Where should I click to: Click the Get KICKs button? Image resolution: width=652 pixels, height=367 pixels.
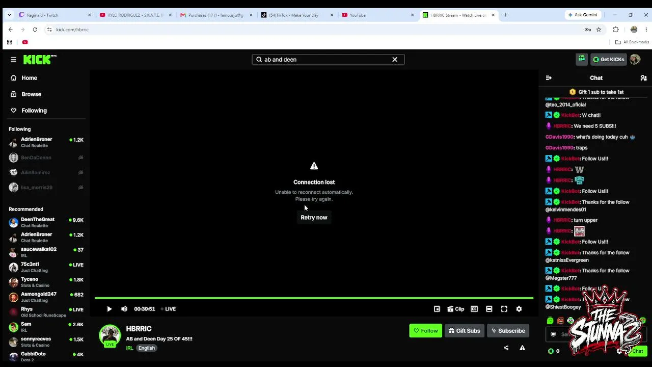point(608,60)
